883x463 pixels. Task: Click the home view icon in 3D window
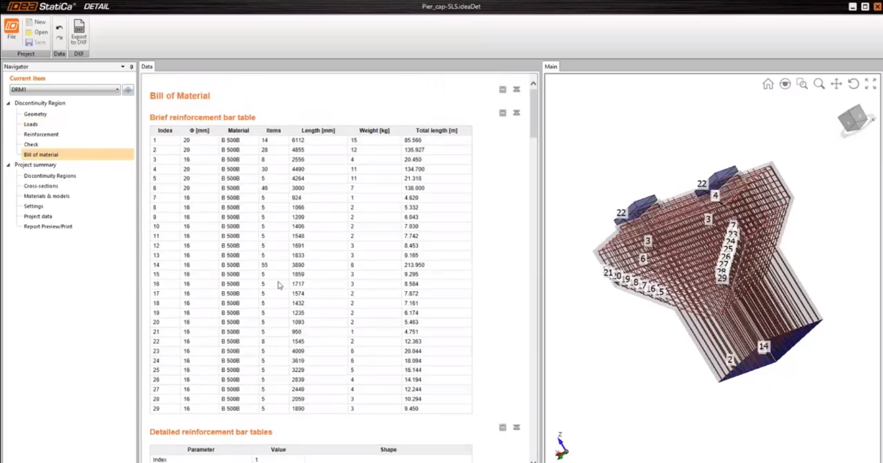pyautogui.click(x=767, y=84)
